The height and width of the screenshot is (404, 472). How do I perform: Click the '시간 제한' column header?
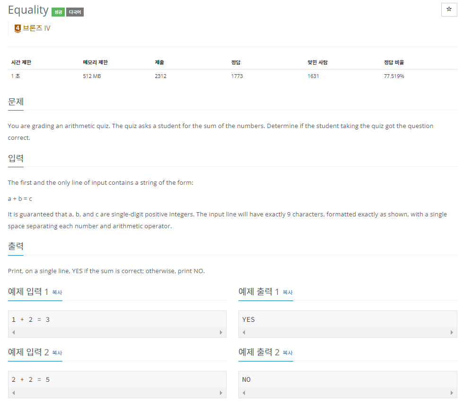pyautogui.click(x=21, y=62)
